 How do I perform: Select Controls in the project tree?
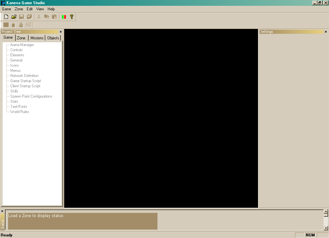[16, 50]
